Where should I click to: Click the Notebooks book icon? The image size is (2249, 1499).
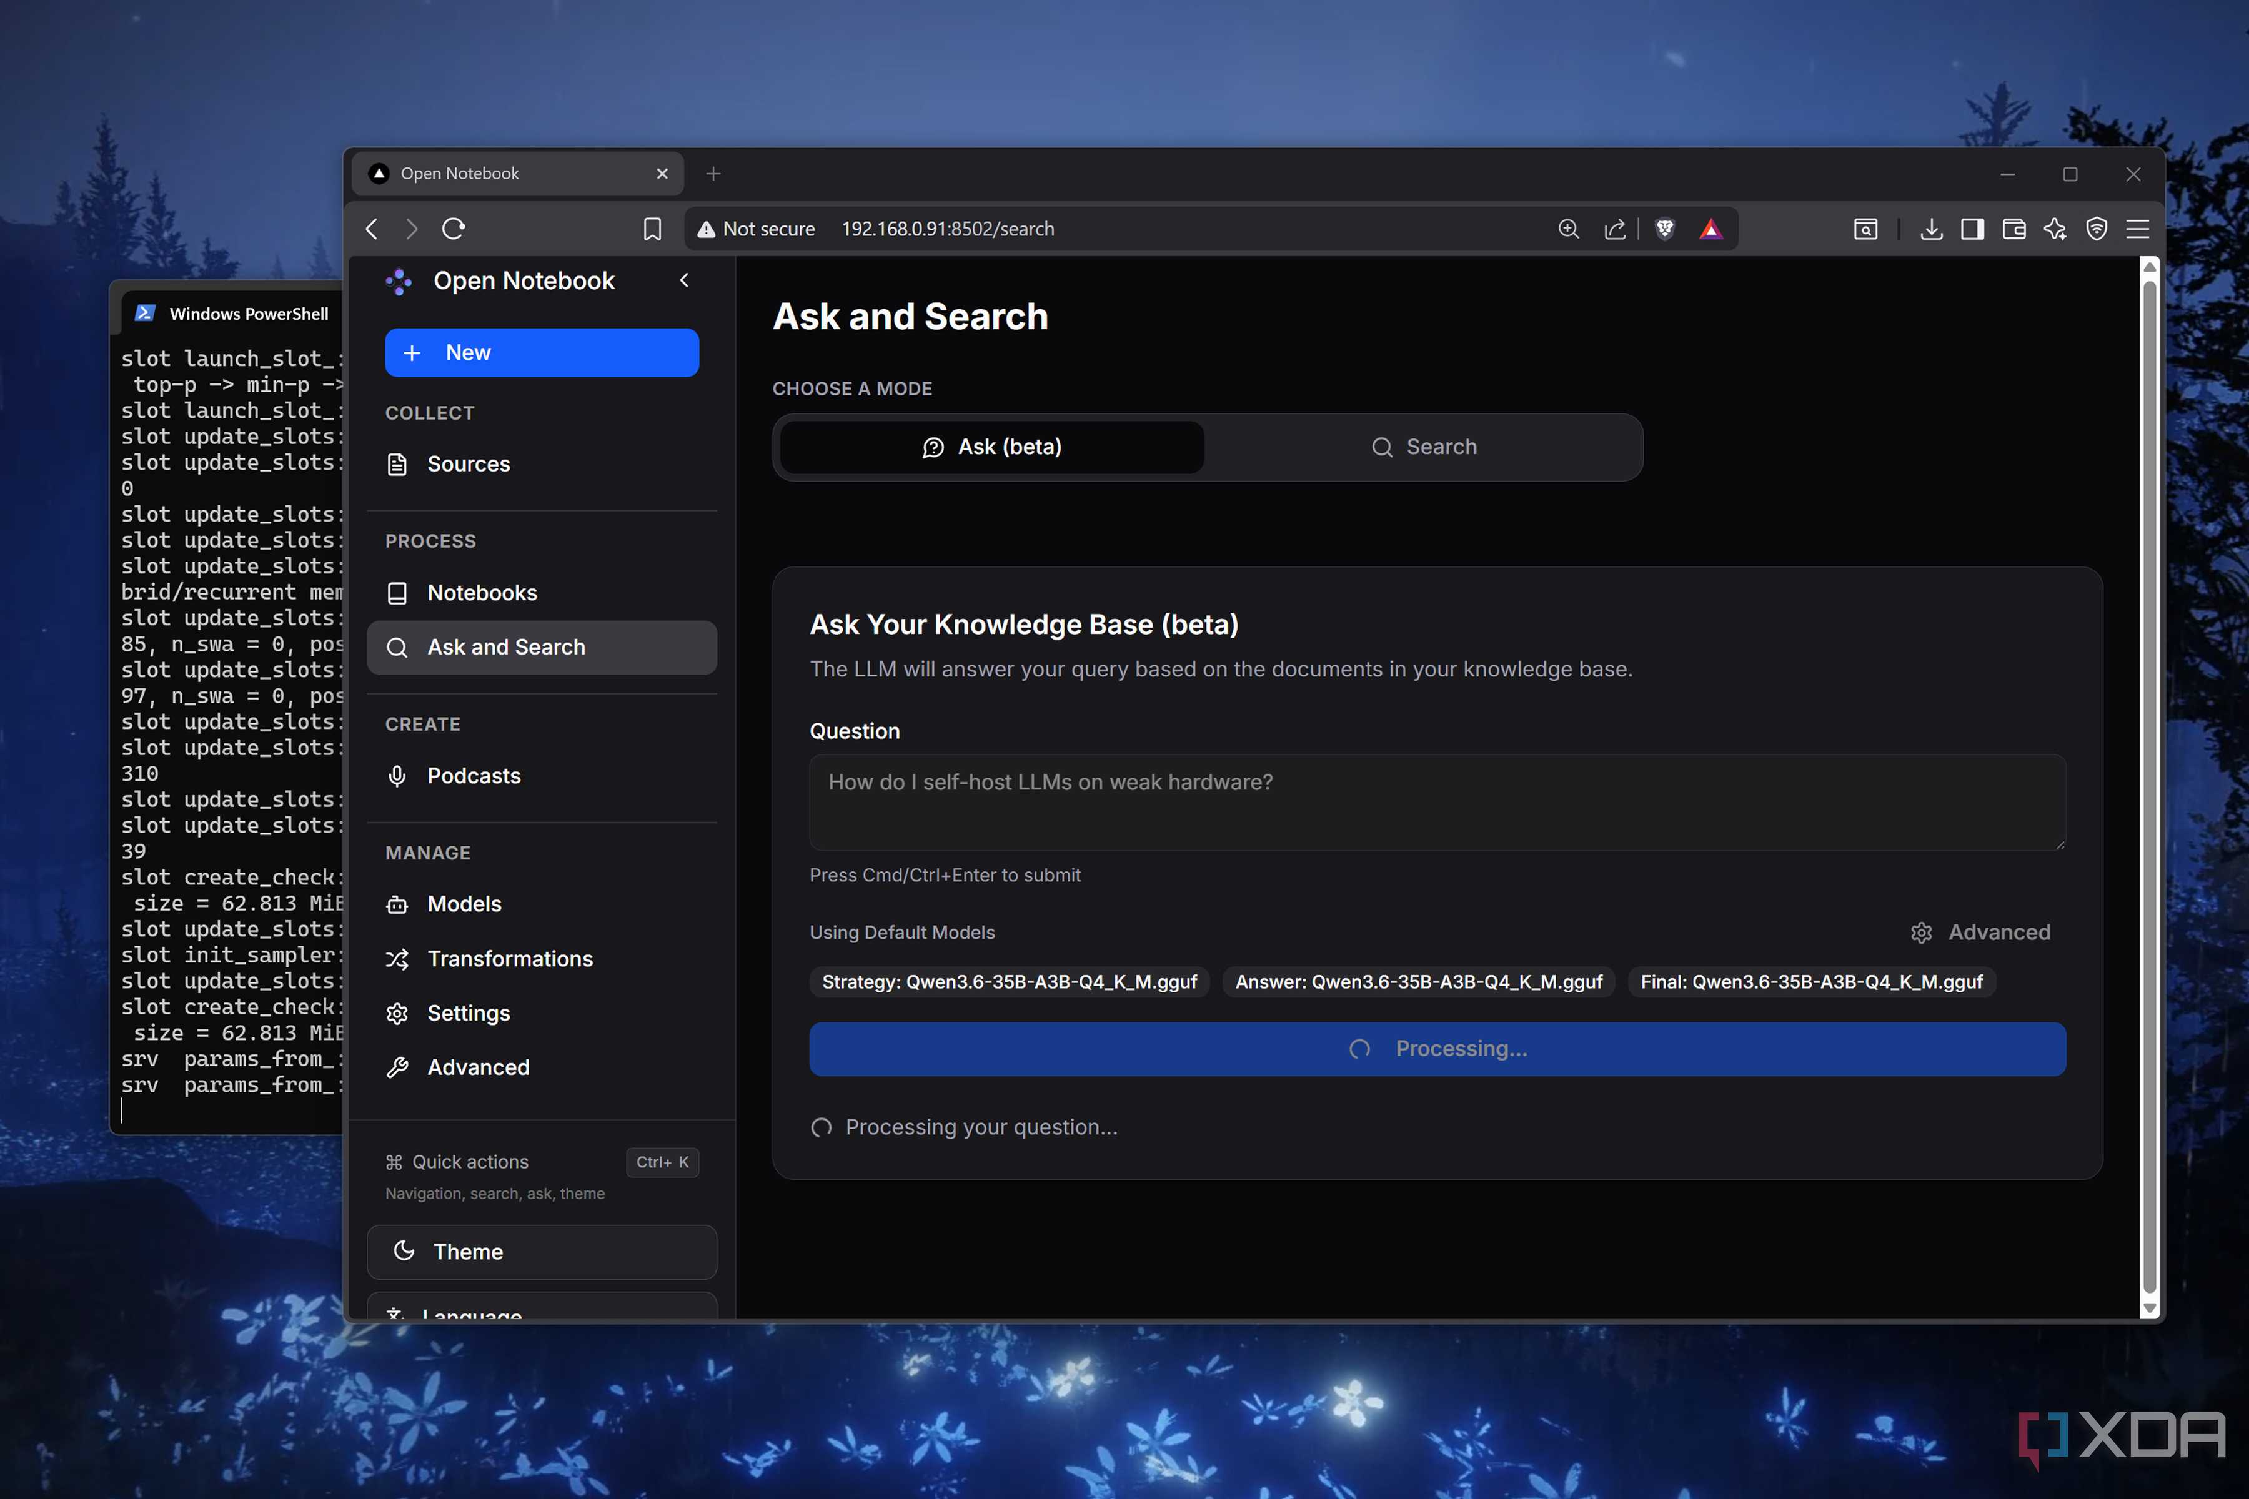[x=397, y=593]
